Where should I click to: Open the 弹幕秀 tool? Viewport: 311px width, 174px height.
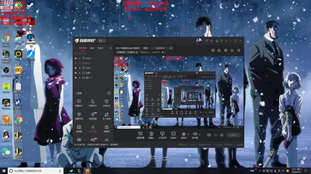coord(107,129)
